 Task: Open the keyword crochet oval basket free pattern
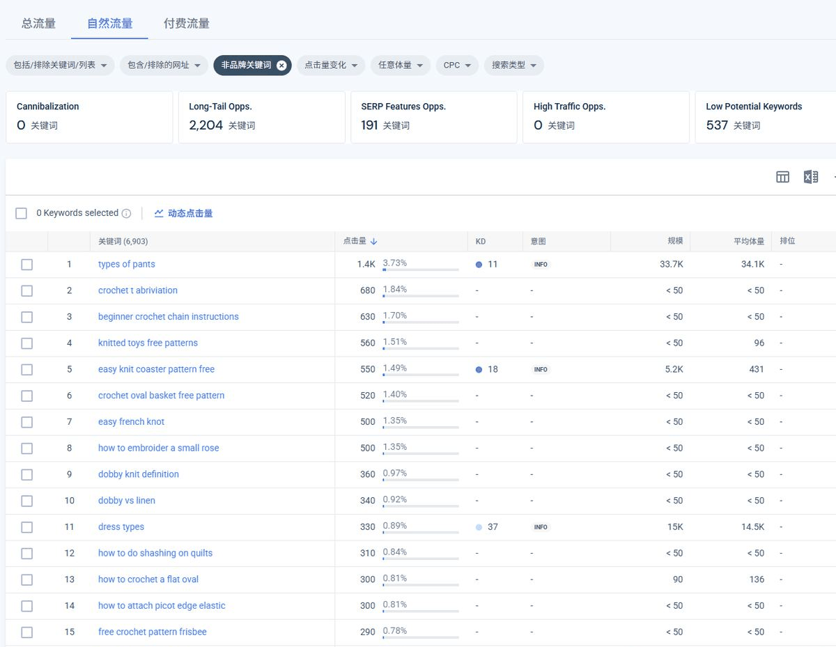tap(162, 396)
